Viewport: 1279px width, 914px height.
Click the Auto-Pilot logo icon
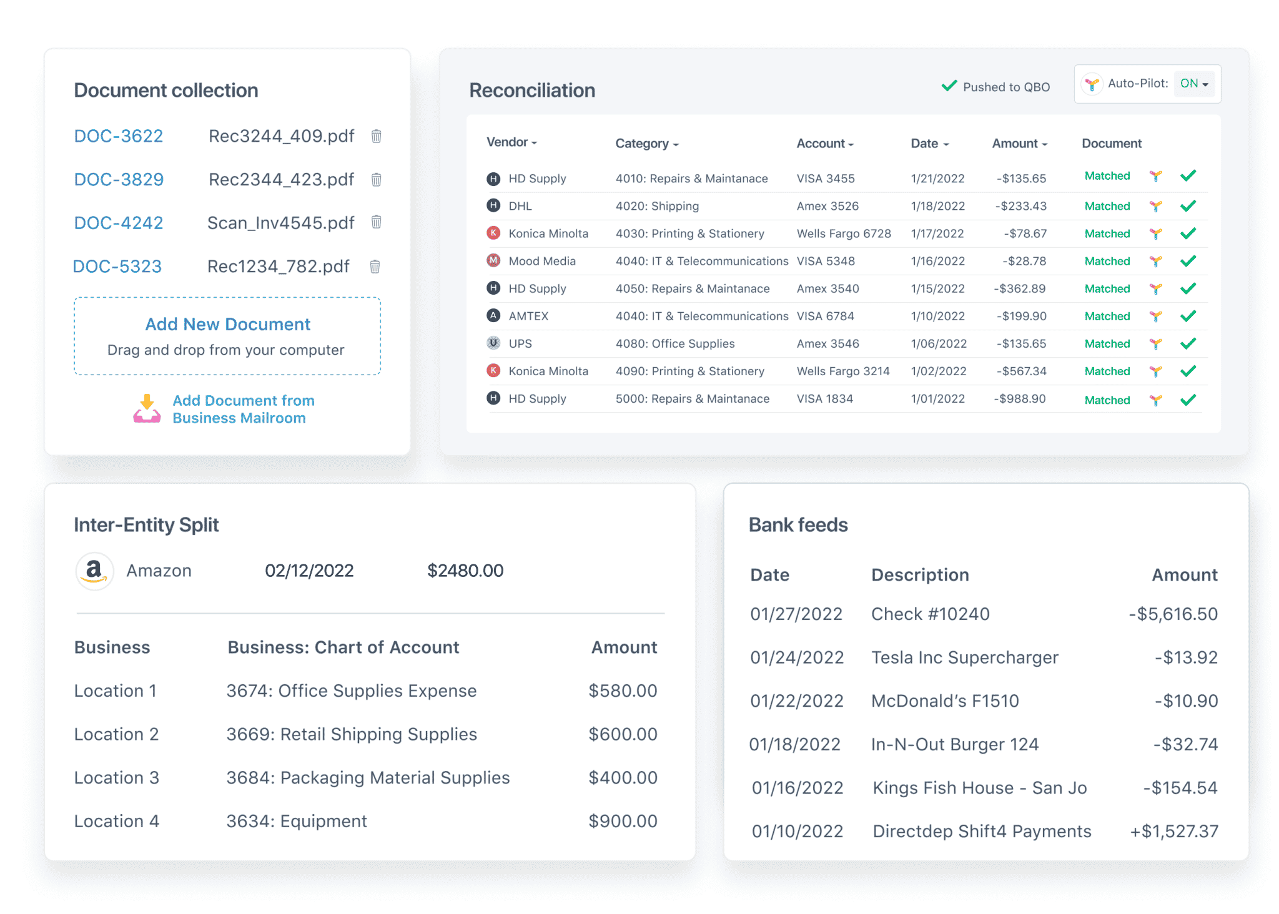(x=1092, y=84)
